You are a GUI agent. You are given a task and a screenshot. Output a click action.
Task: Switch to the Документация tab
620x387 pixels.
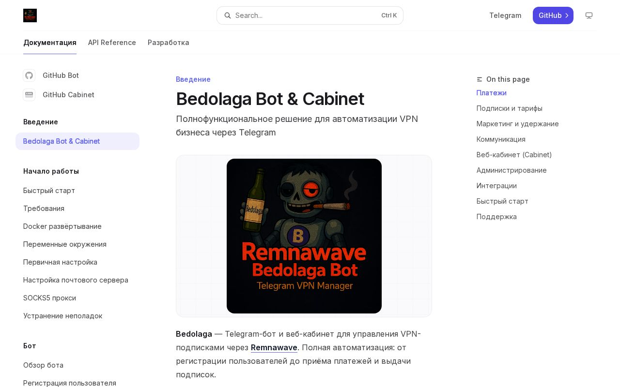(50, 43)
